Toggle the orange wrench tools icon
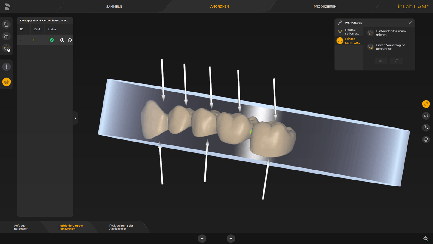This screenshot has height=244, width=433. point(426,104)
